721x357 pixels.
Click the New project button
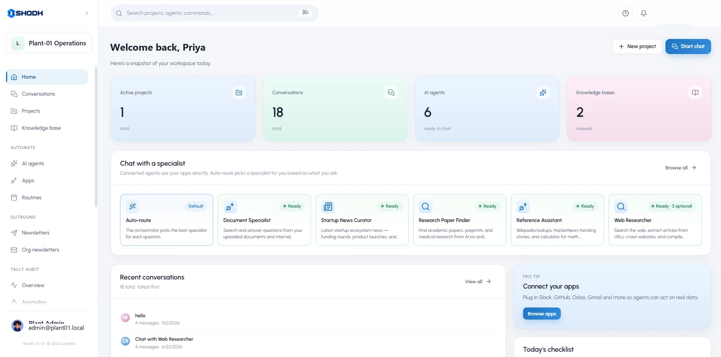pyautogui.click(x=637, y=46)
